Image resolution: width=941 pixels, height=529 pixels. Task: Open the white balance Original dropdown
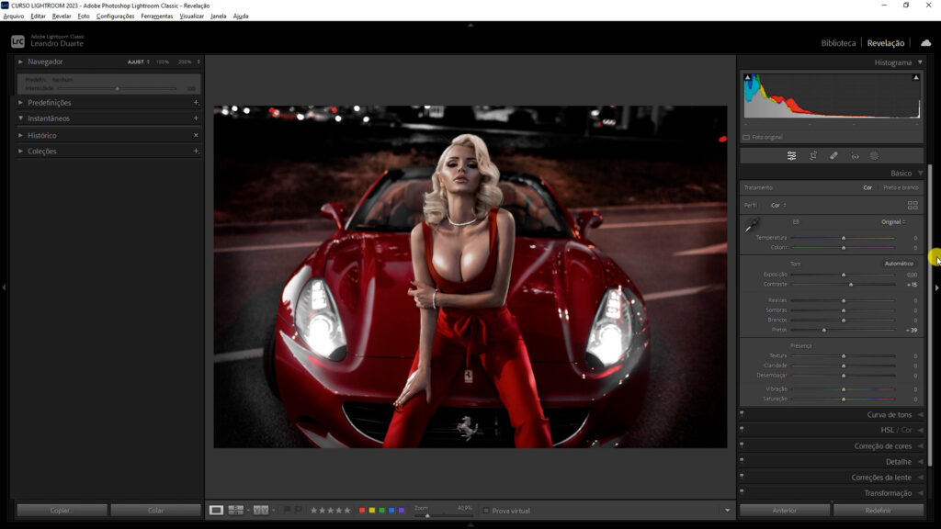click(x=893, y=221)
